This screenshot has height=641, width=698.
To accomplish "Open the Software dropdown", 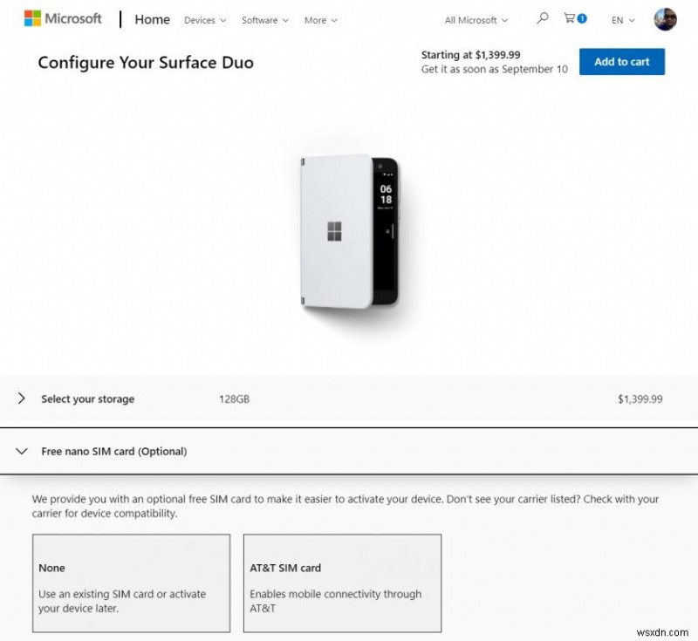I will [263, 20].
